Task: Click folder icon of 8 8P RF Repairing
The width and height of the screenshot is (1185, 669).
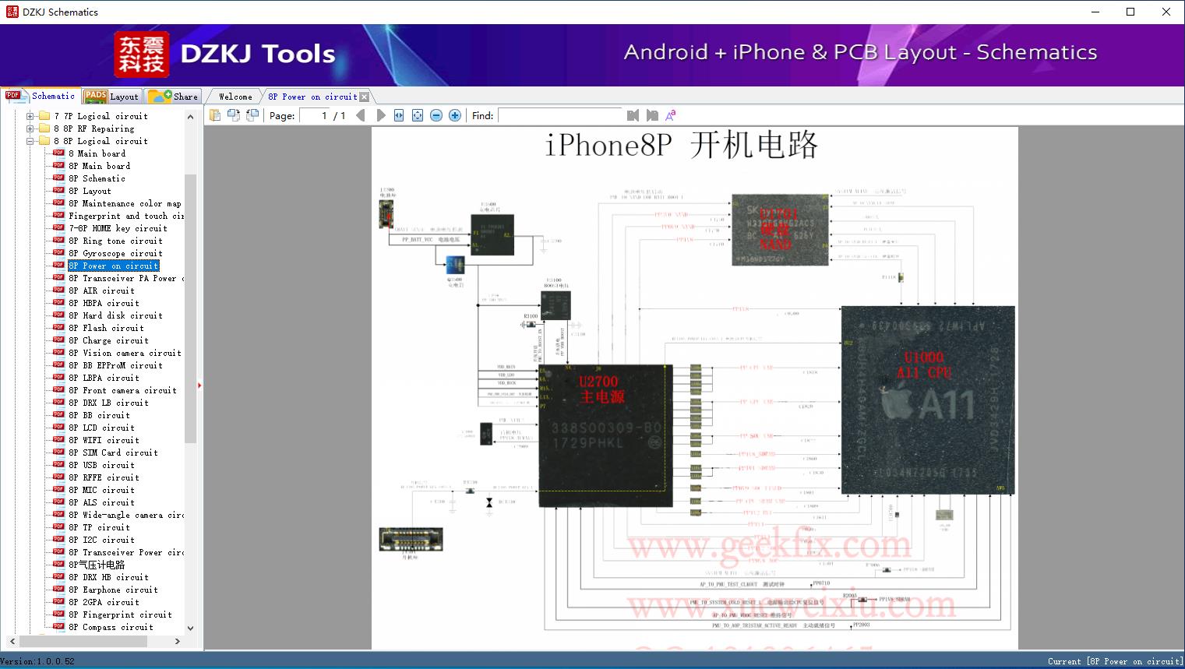Action: click(44, 129)
